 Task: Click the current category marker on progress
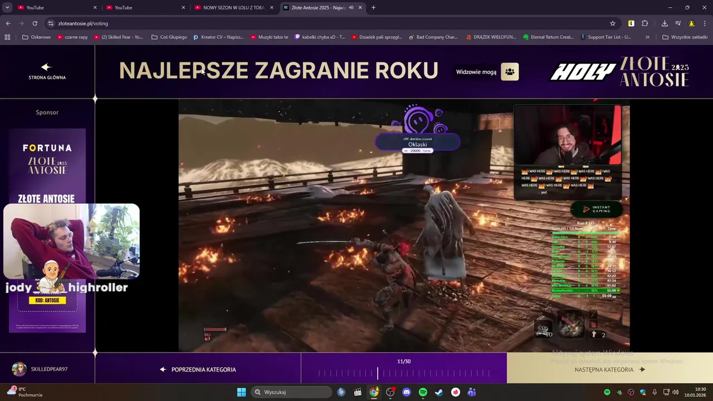[378, 373]
